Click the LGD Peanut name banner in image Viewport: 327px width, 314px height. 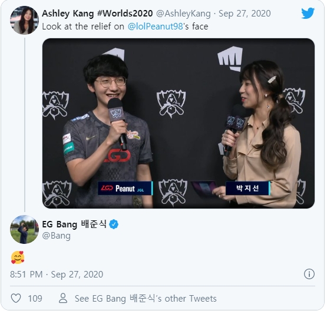(x=125, y=189)
